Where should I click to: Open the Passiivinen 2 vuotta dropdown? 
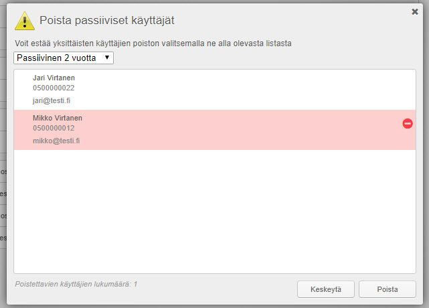(x=64, y=58)
